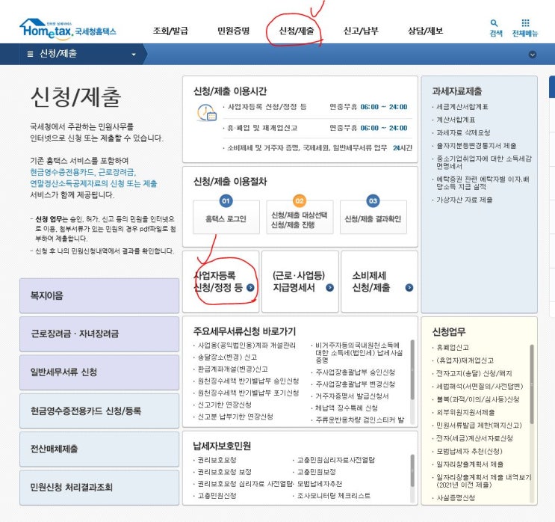Click step 03 신청/제출 결과확인 box

373,217
